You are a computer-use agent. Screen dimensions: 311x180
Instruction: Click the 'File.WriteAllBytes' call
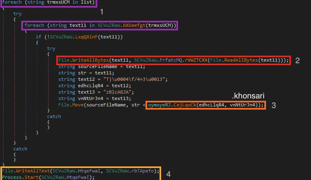click(84, 60)
